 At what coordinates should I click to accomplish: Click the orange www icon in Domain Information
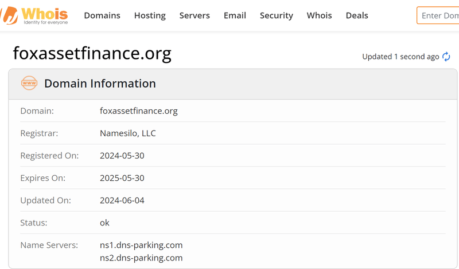click(29, 84)
